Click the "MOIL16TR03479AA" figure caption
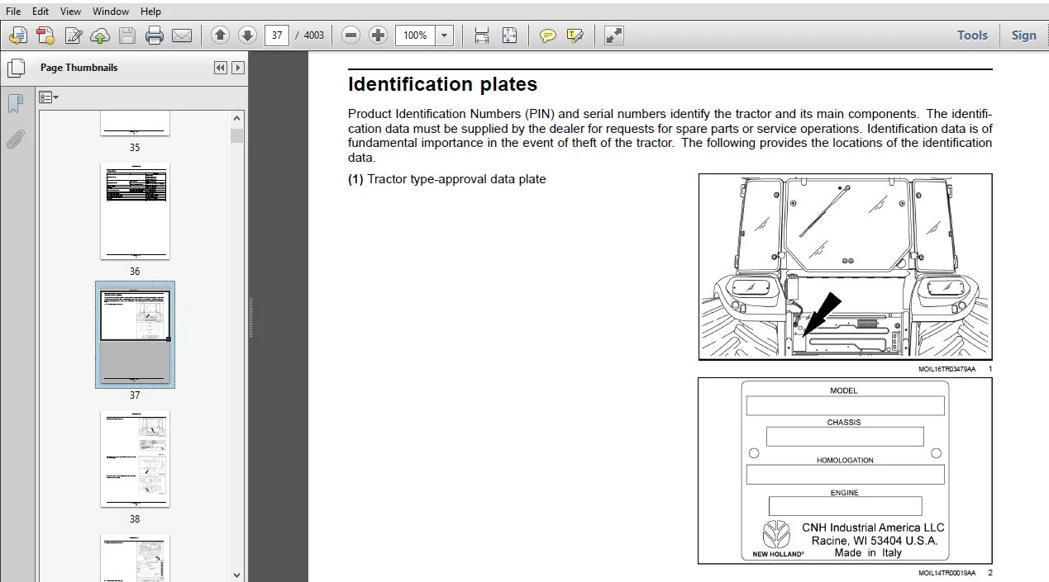 point(946,369)
